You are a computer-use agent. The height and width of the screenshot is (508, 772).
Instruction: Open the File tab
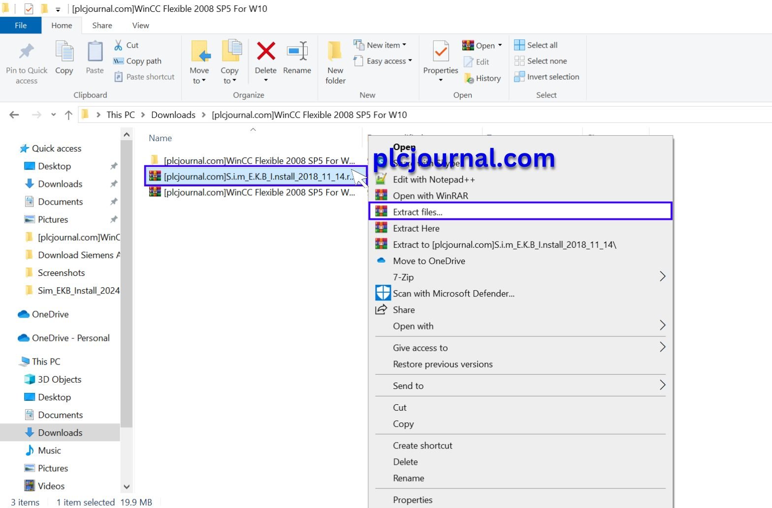21,26
